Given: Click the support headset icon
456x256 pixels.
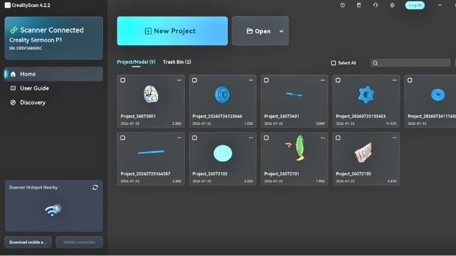Looking at the screenshot, I should tap(375, 5).
